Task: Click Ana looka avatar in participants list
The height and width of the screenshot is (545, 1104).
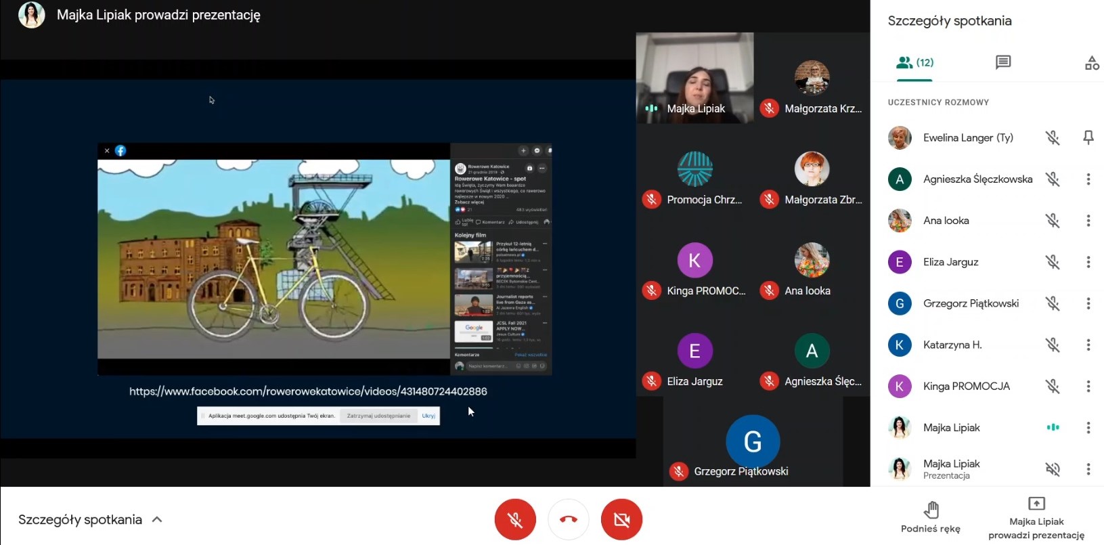Action: click(900, 220)
